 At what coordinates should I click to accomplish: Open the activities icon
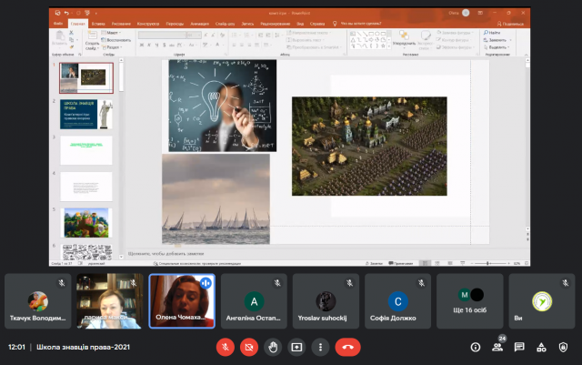541,347
